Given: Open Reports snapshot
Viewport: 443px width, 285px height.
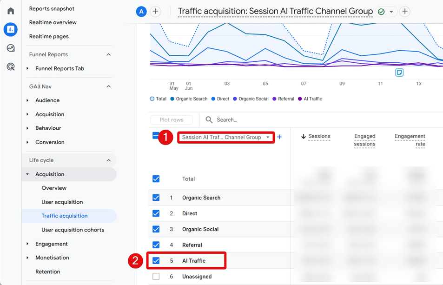Looking at the screenshot, I should pyautogui.click(x=52, y=9).
